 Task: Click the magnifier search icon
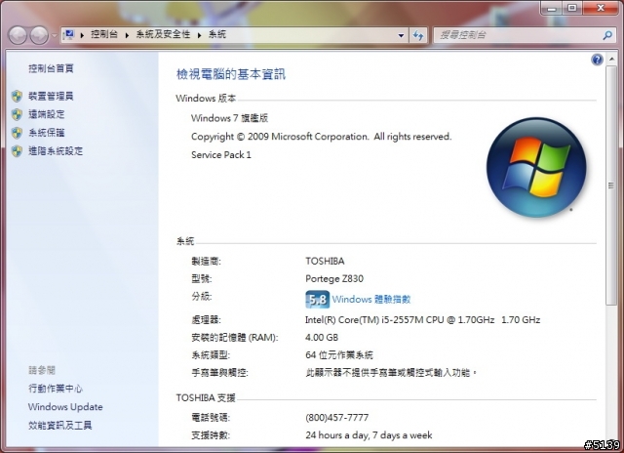(x=607, y=35)
